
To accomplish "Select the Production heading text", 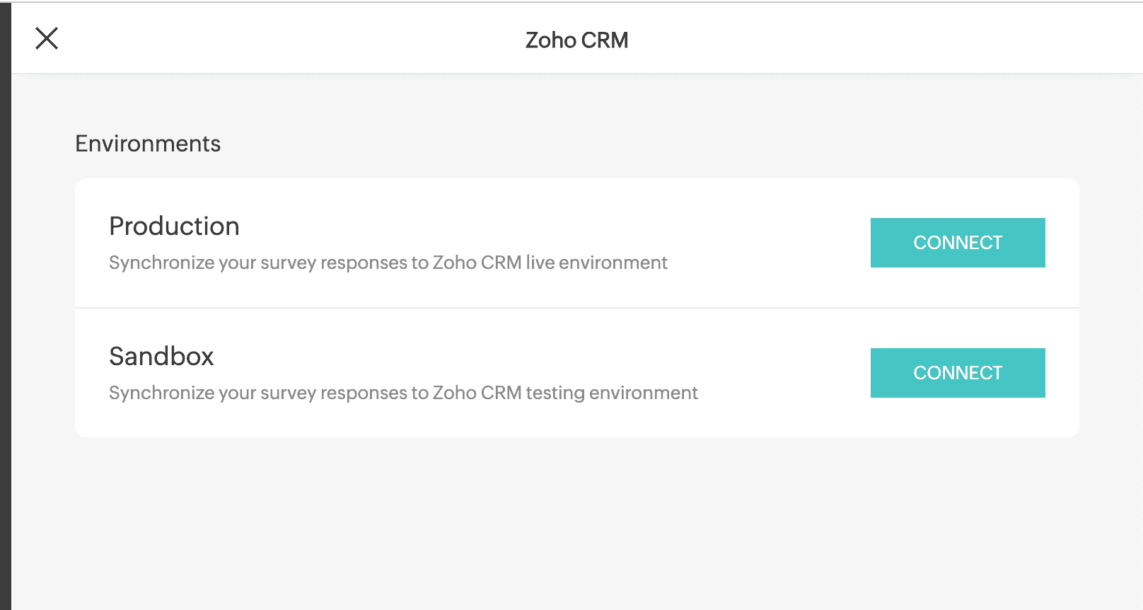I will click(174, 226).
